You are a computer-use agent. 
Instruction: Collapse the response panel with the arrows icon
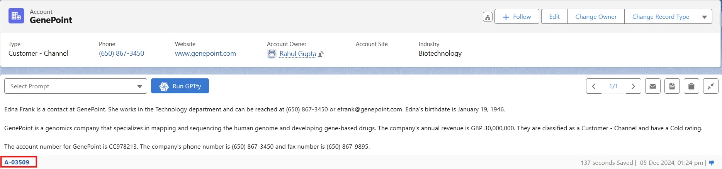[711, 86]
